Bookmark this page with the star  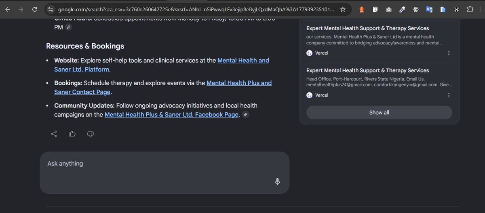coord(343,9)
